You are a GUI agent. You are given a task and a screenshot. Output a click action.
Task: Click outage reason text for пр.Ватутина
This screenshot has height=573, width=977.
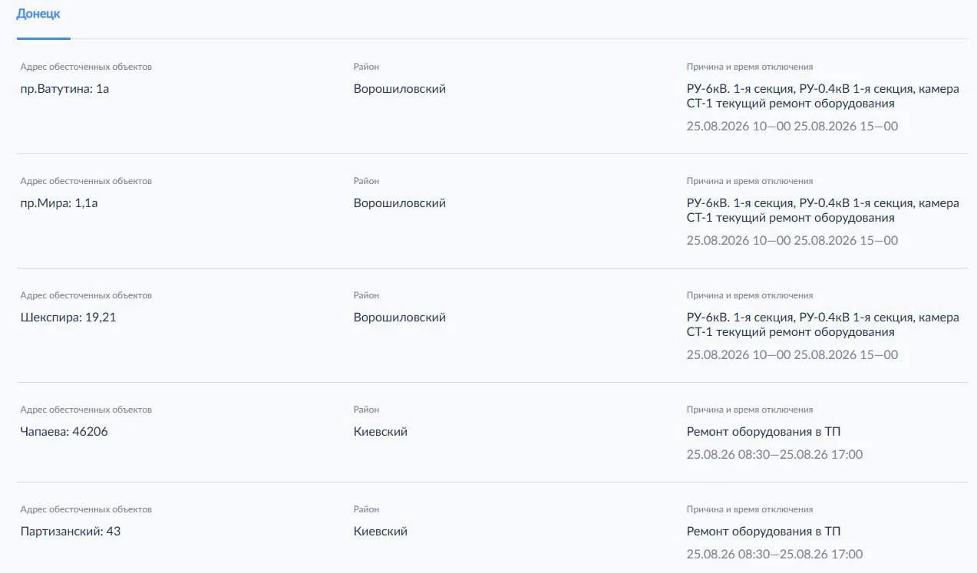[x=823, y=96]
